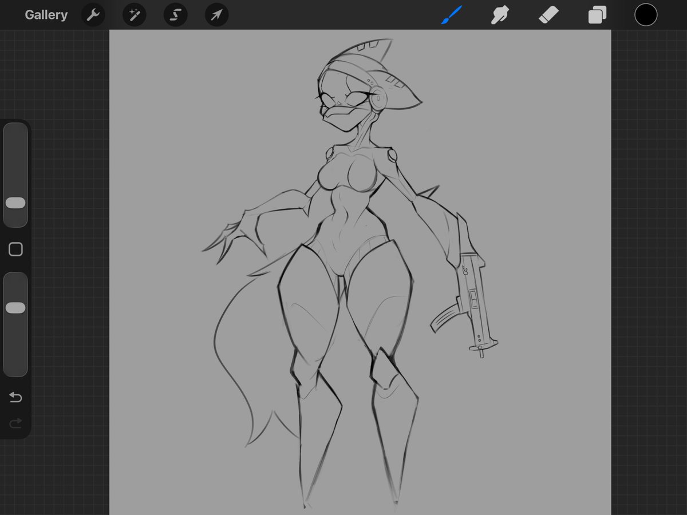
Task: Click the brush size slider handle
Action: pos(15,203)
